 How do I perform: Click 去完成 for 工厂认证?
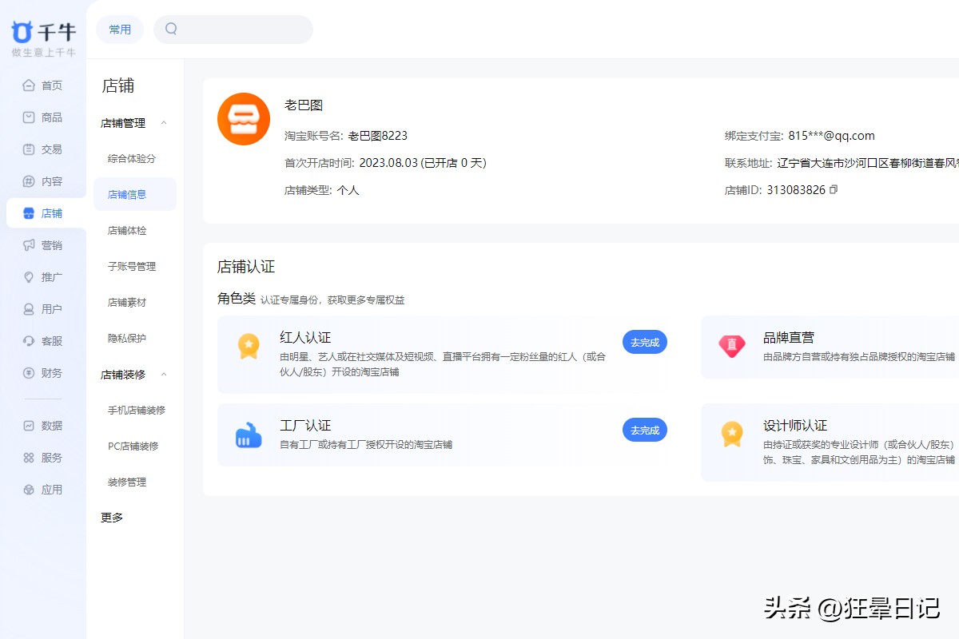[x=644, y=430]
